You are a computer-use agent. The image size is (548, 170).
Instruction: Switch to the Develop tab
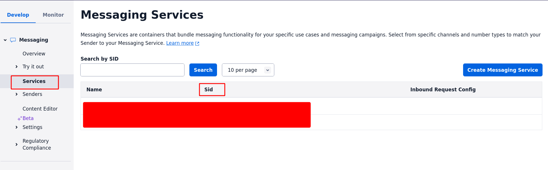coord(18,15)
